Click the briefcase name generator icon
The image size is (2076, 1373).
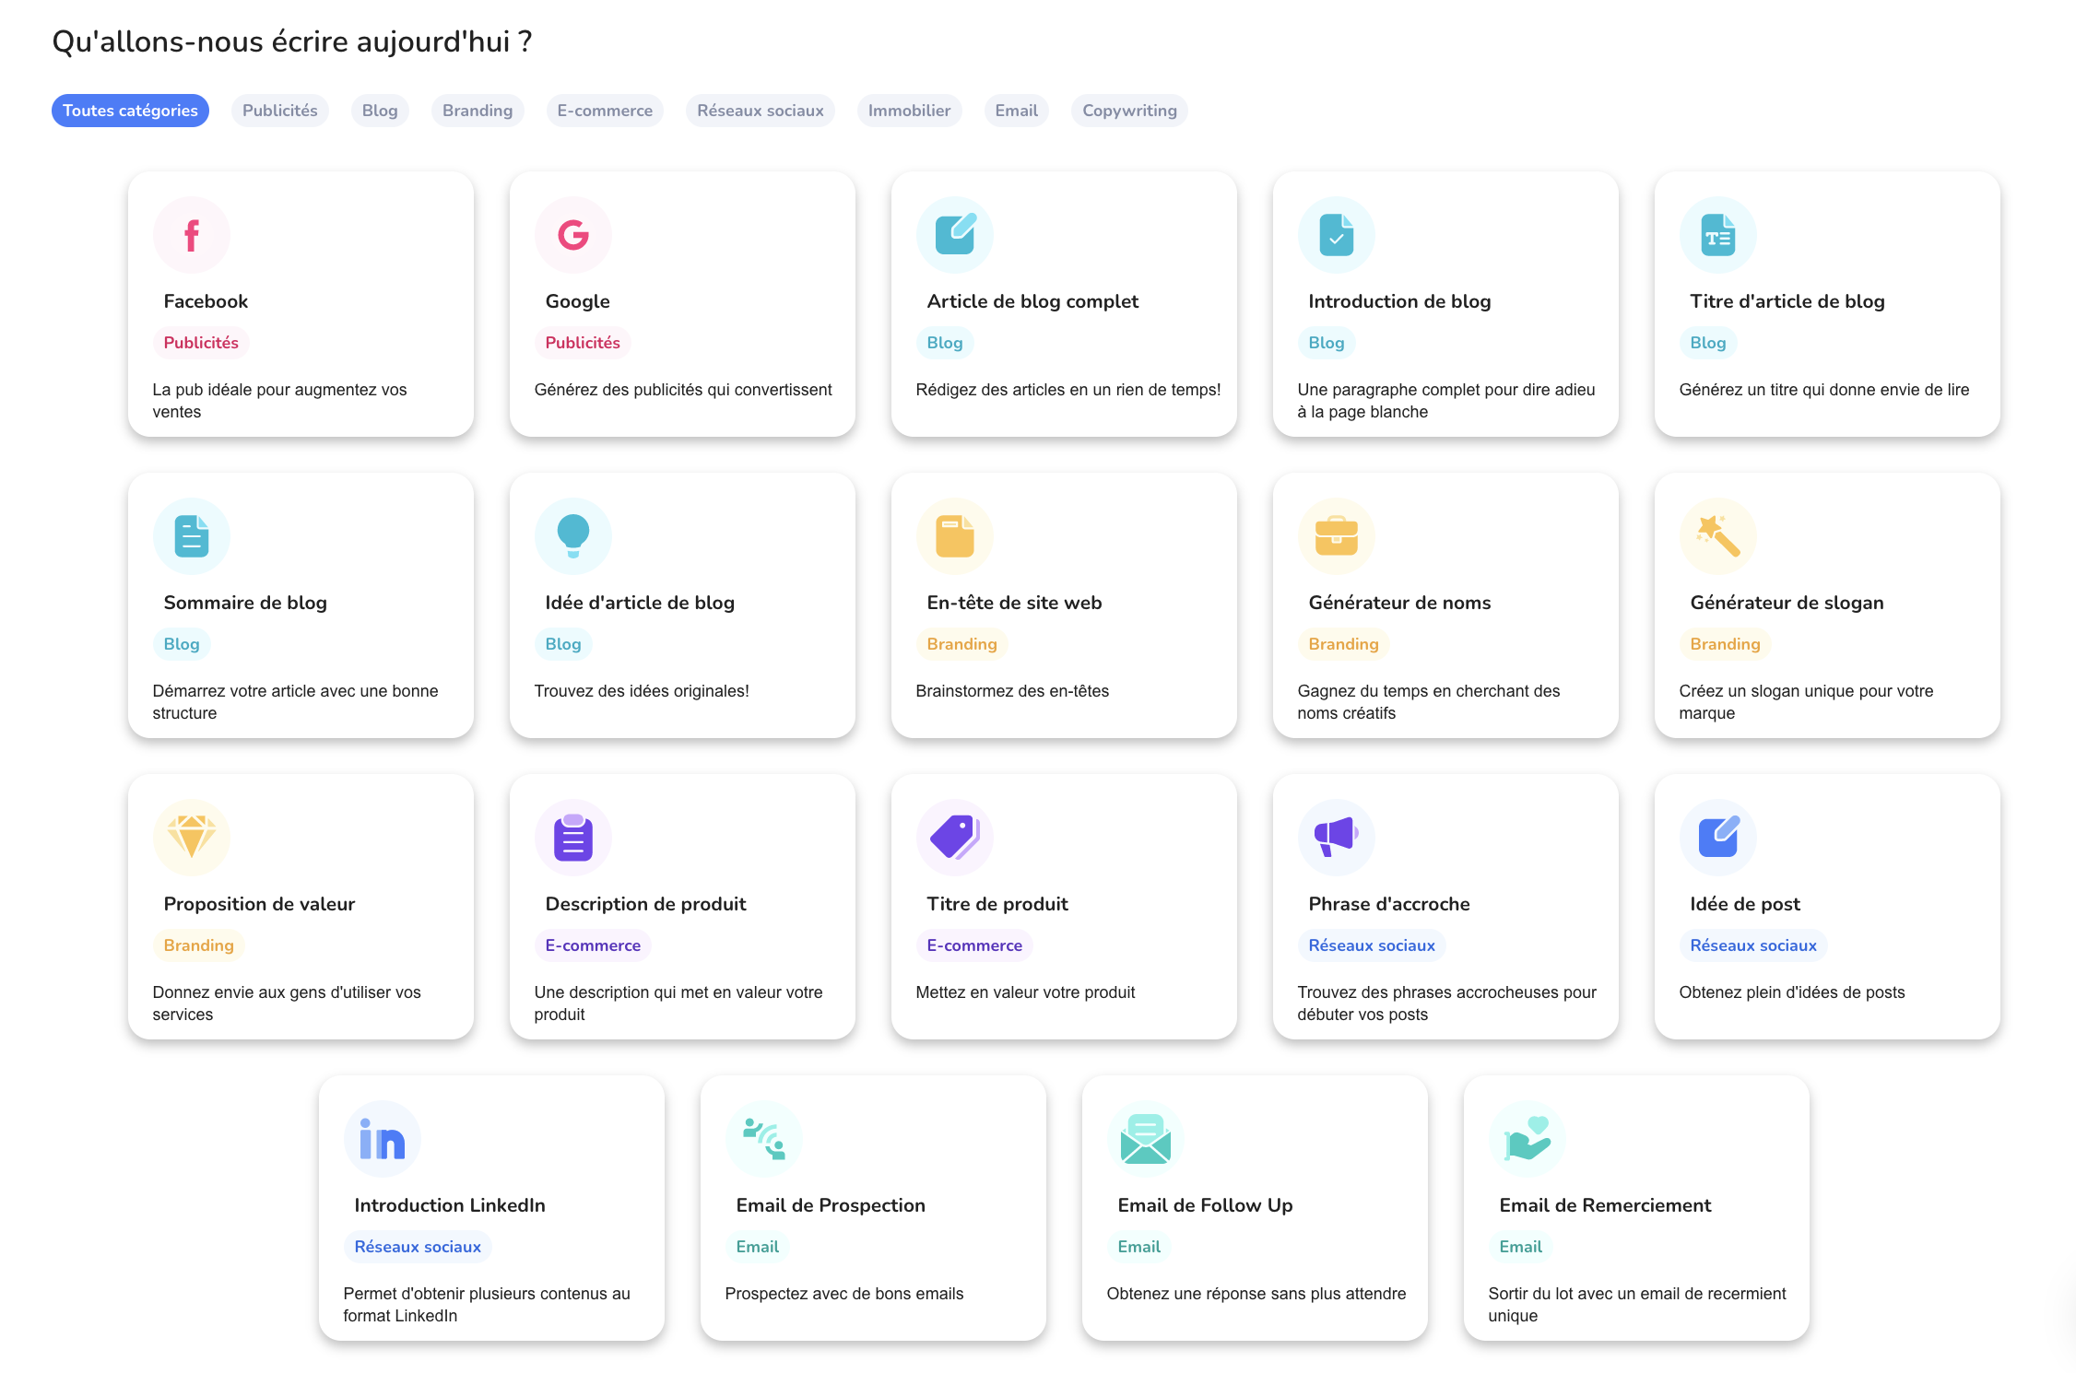coord(1337,535)
